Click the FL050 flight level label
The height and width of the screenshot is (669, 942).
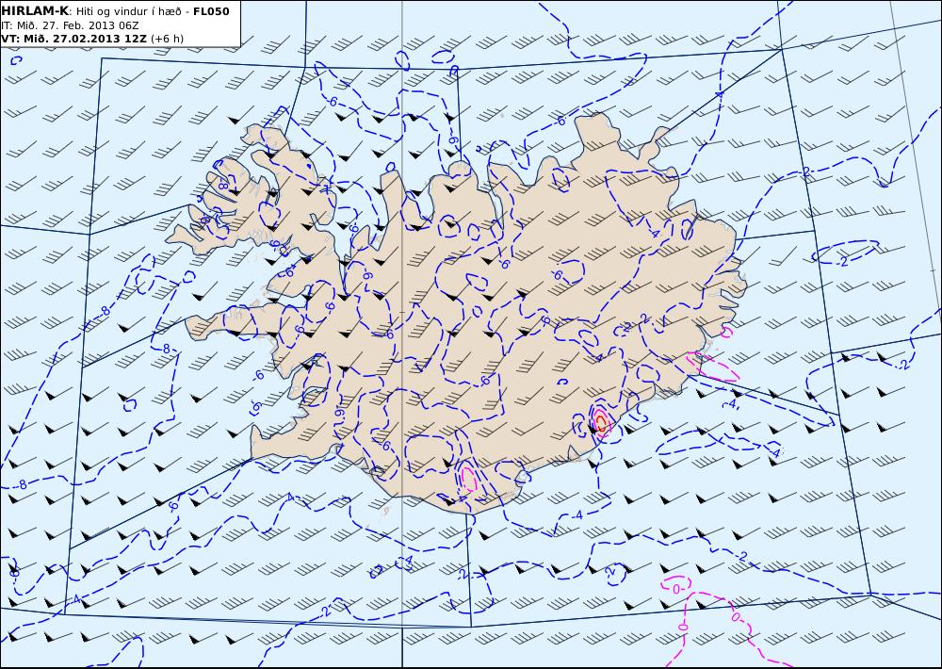(x=211, y=11)
